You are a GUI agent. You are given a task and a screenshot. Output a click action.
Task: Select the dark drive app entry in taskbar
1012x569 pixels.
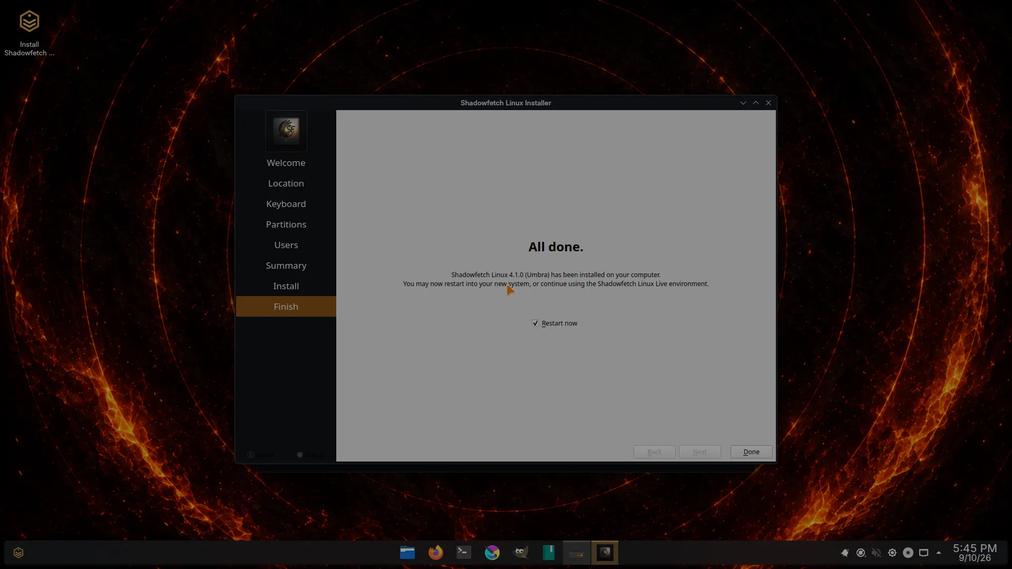(577, 553)
